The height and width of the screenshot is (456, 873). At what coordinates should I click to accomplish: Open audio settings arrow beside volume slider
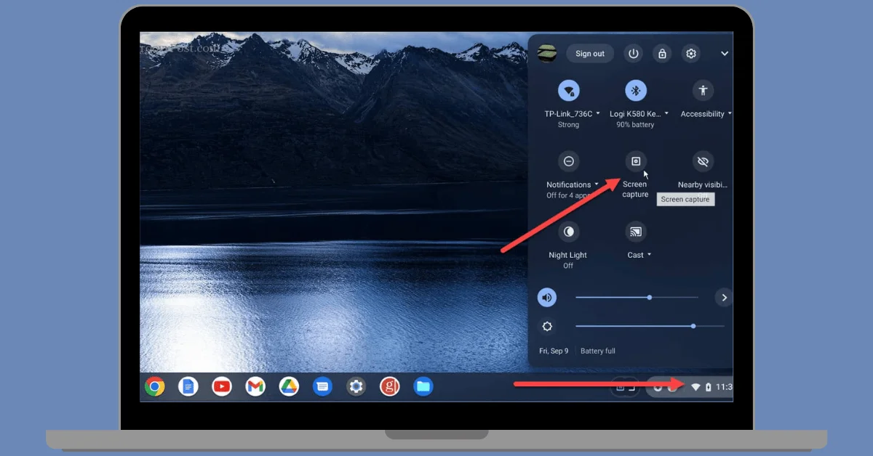coord(724,297)
